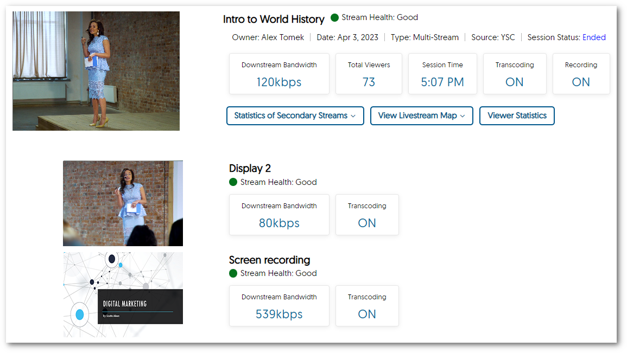Open the Digital Marketing screen recording preview
The image size is (627, 353).
[123, 294]
